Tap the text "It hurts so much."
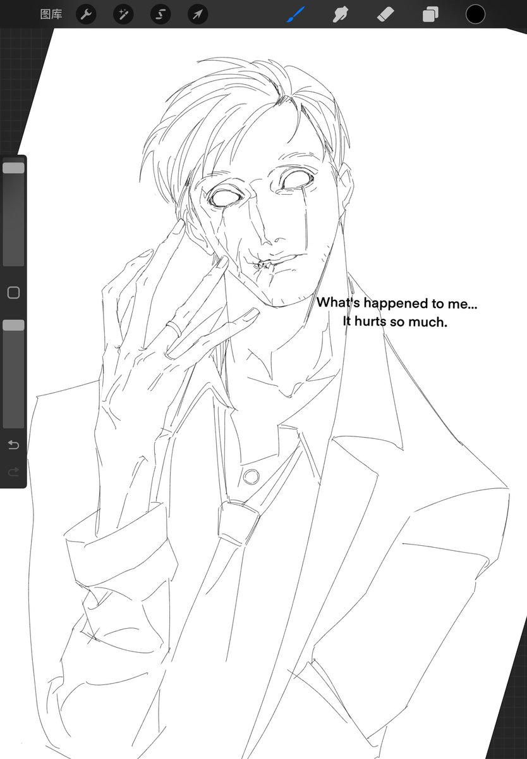Screen dimensions: 527x759 (x=395, y=321)
